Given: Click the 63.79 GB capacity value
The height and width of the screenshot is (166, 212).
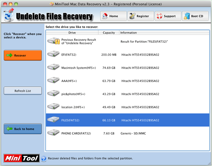Looking at the screenshot, I should pos(109,81).
